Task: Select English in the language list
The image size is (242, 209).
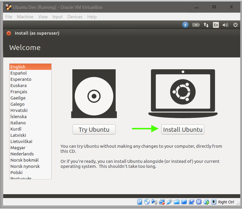Action: tap(31, 67)
